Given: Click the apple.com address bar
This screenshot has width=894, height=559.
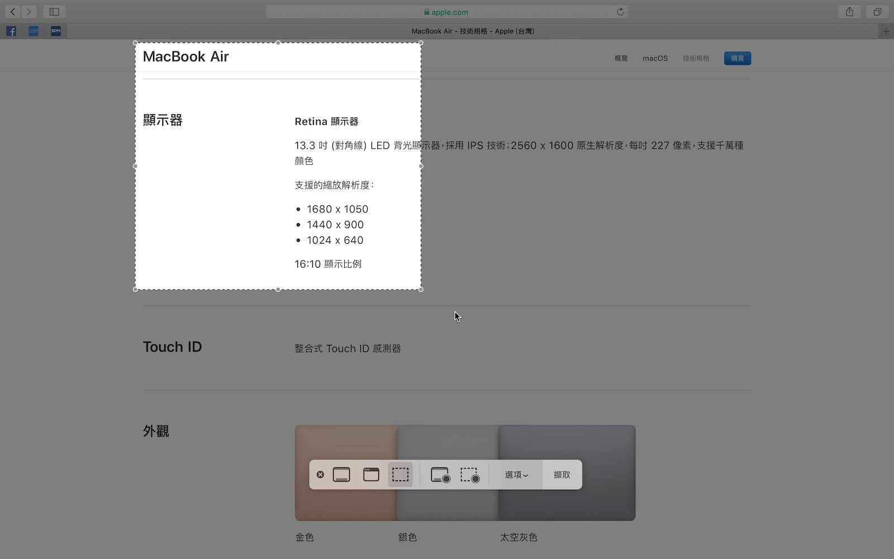Looking at the screenshot, I should coord(446,12).
